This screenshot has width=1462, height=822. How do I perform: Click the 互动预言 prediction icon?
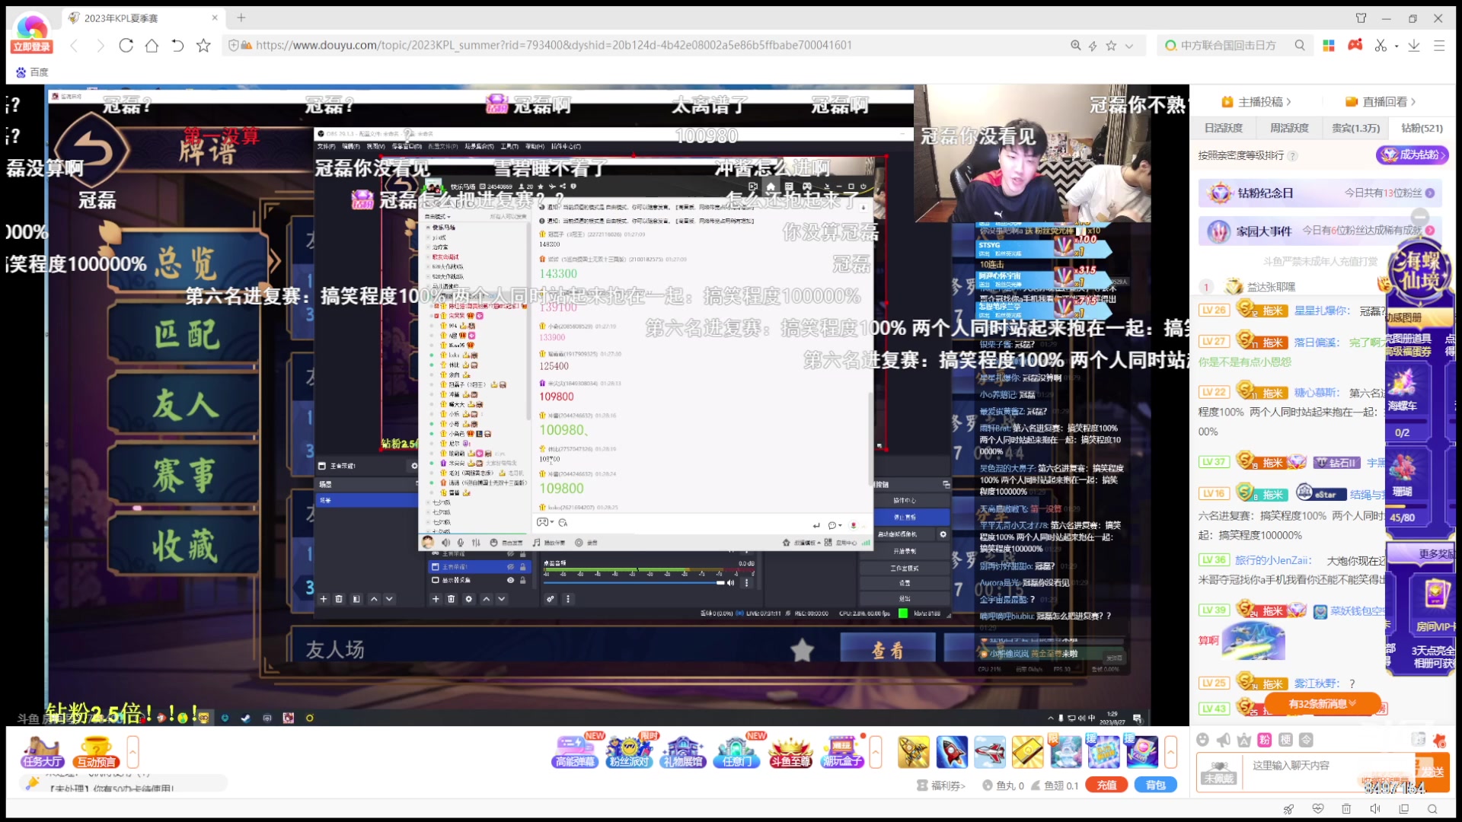coord(96,752)
